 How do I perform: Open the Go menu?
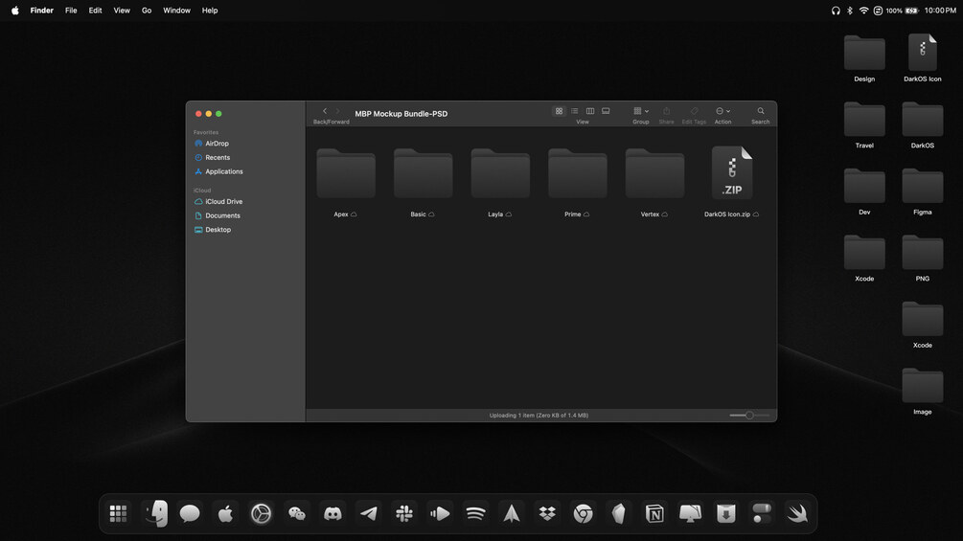147,11
